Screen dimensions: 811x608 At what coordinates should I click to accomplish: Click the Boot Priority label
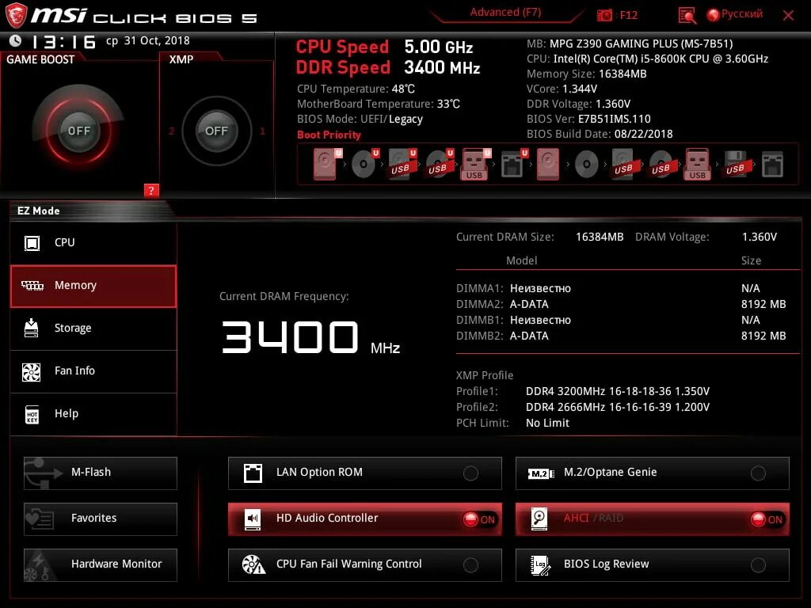click(x=329, y=135)
